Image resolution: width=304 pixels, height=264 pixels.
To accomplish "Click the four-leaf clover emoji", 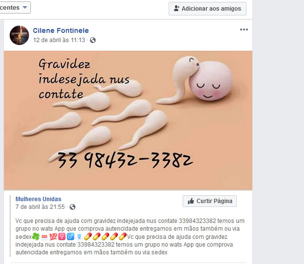I will [x=36, y=236].
